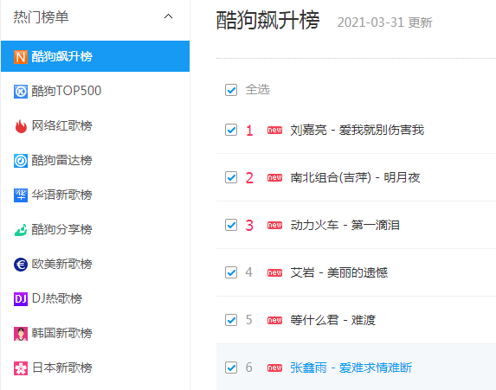The height and width of the screenshot is (390, 496).
Task: Click the 2021-03-31 更新 date text
Action: coord(384,22)
